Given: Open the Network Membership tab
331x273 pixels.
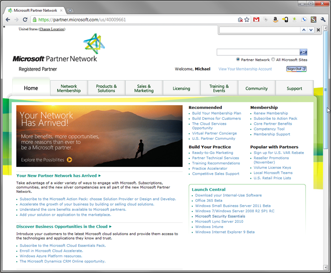Looking at the screenshot, I should 69,88.
